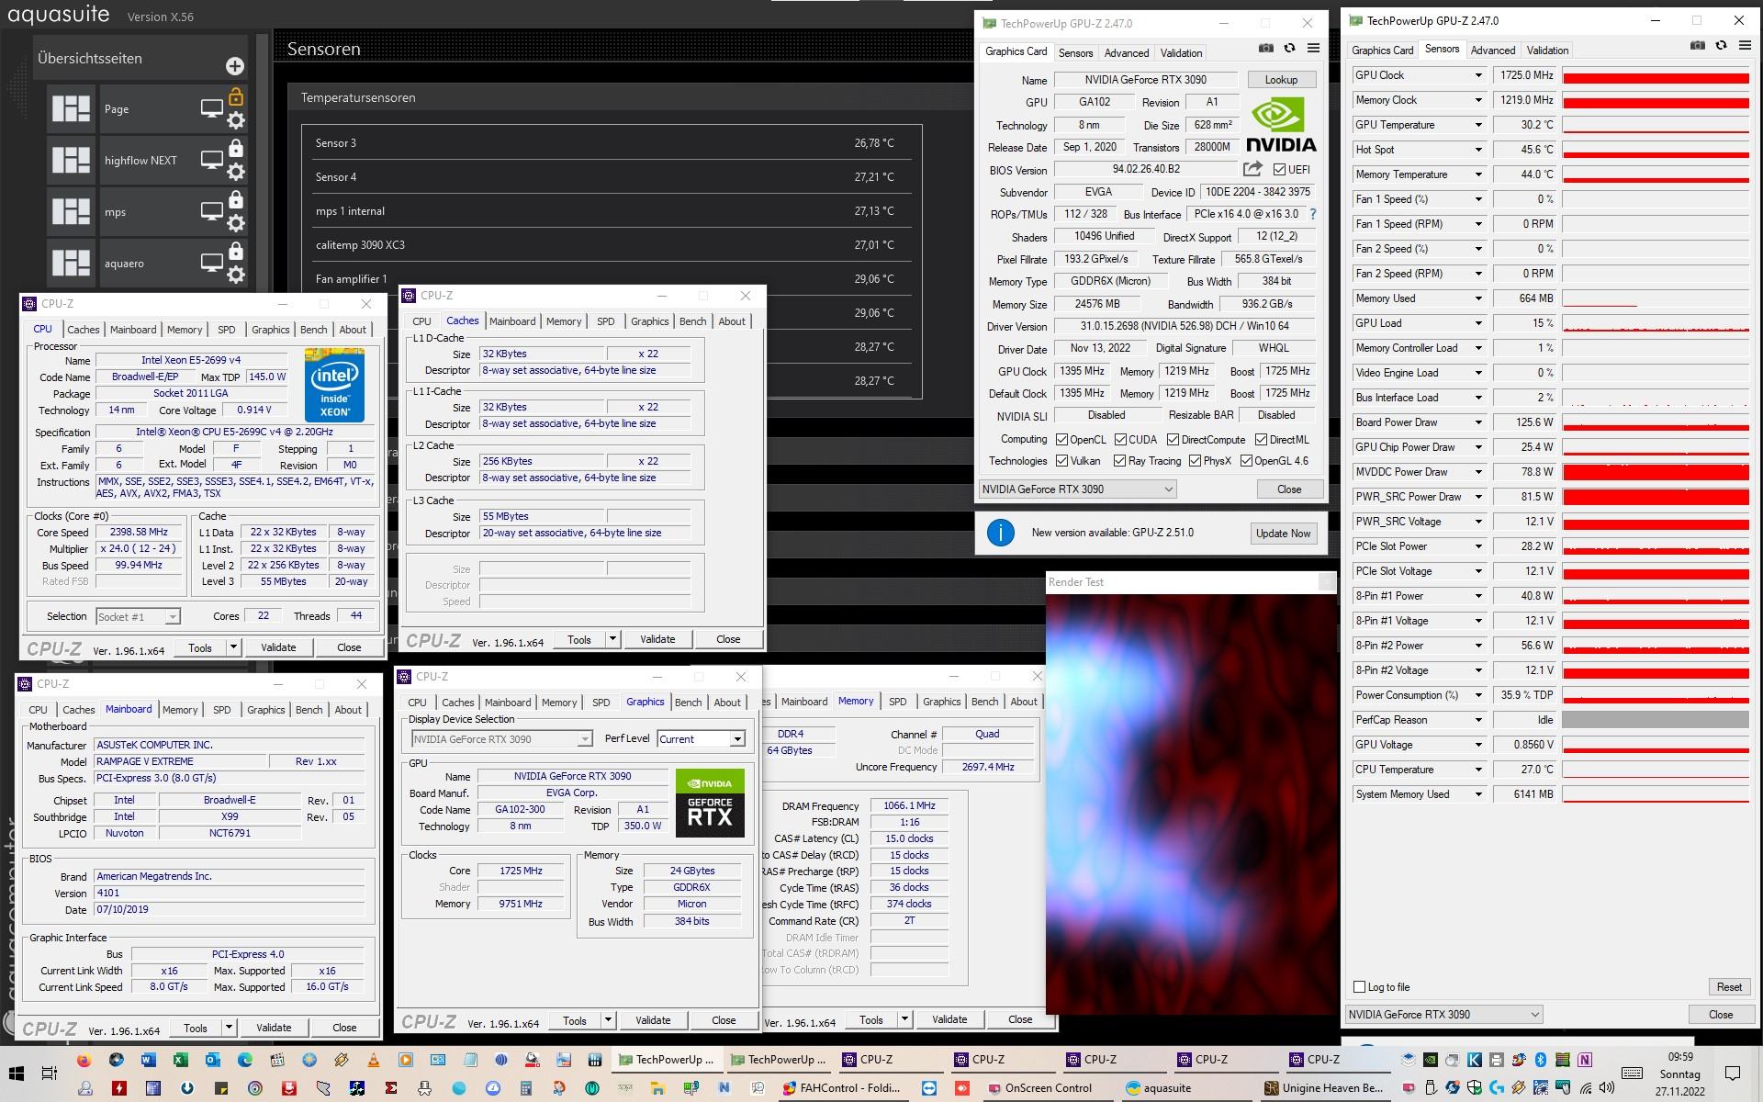
Task: Click Validate in CPU-Z Mainboard window
Action: tap(274, 1028)
